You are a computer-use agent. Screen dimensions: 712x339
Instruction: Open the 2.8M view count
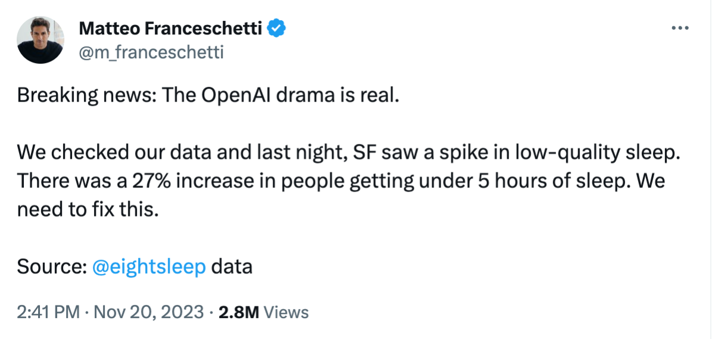coord(239,313)
